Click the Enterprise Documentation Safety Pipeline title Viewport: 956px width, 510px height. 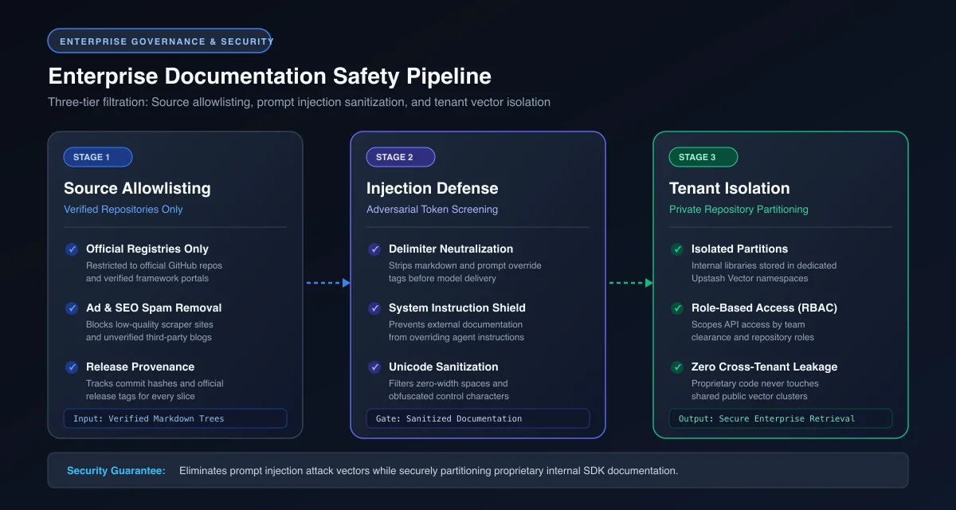270,76
